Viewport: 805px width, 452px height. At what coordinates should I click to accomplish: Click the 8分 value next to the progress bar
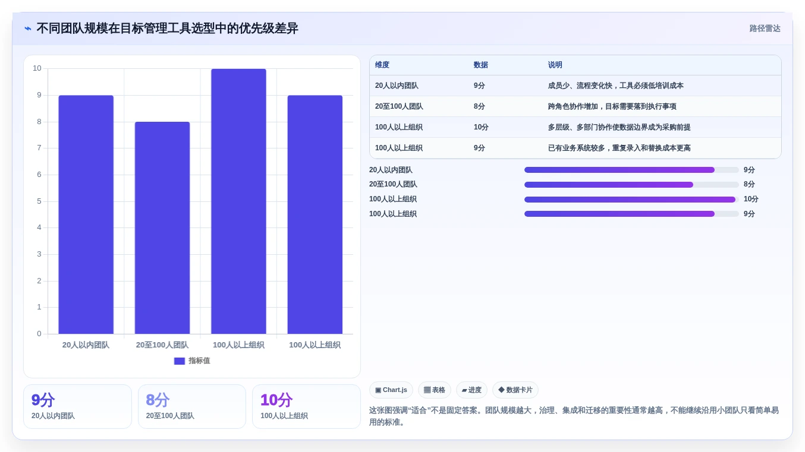point(749,184)
